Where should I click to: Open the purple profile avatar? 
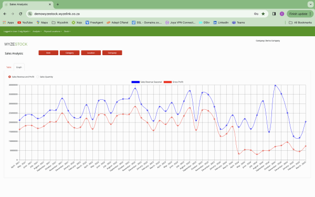282,14
